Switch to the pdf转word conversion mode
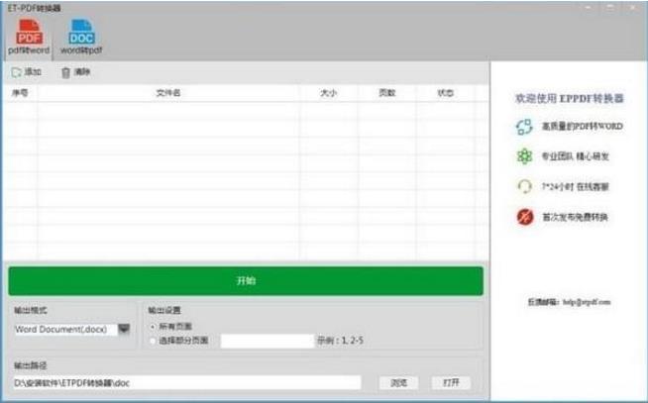 click(28, 36)
